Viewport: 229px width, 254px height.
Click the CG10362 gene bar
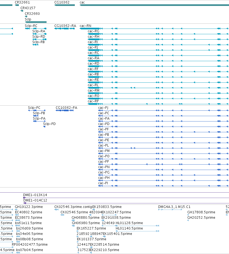(65, 5)
